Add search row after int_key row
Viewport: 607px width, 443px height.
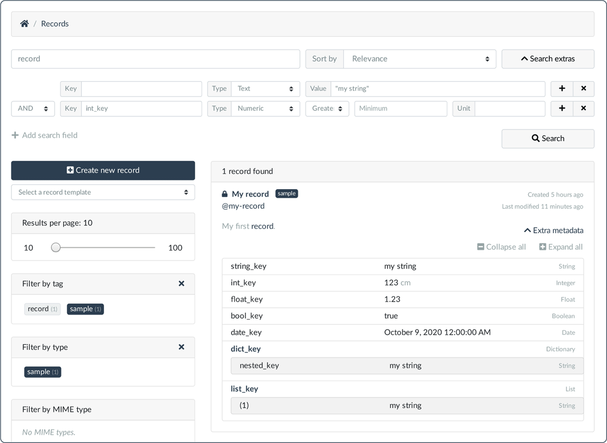click(562, 108)
